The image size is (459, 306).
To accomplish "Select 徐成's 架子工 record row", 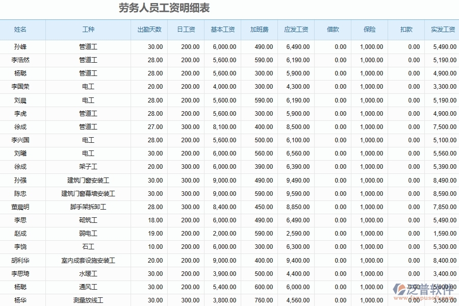I will tap(21, 167).
